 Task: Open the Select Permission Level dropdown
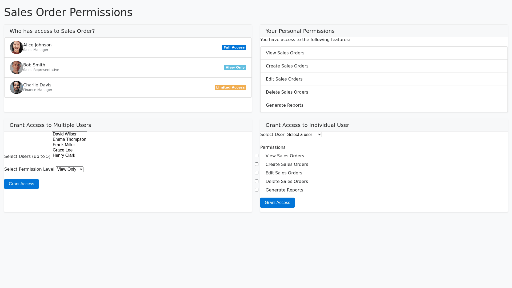click(69, 169)
